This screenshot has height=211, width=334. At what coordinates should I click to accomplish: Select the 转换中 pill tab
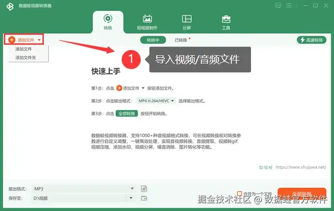153,40
